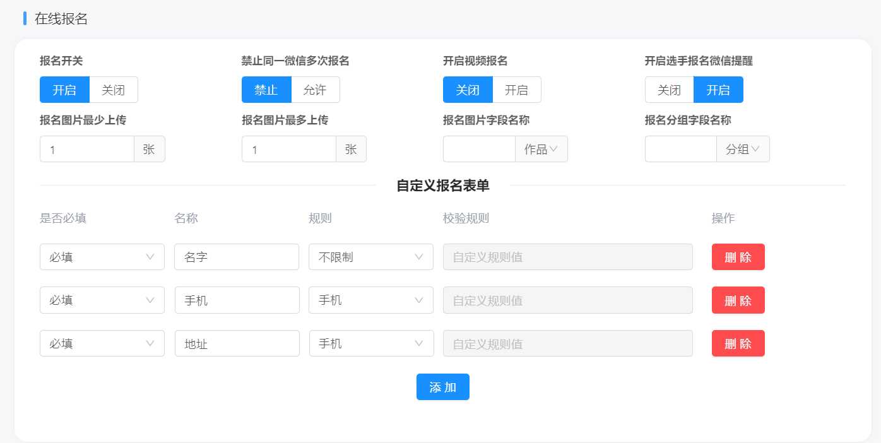Set WeChat registration reminder to 关闭

click(669, 90)
